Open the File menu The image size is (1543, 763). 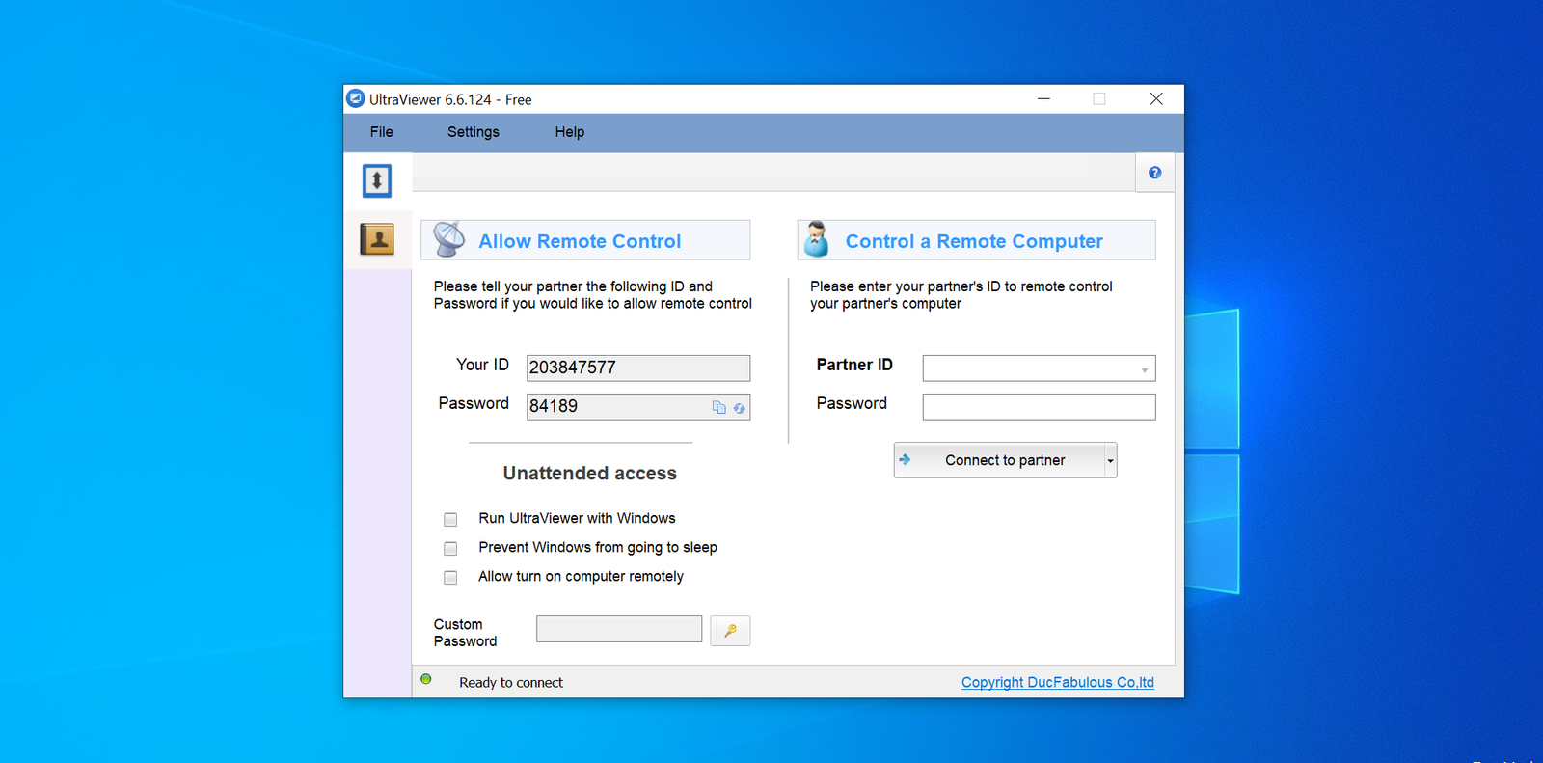381,132
